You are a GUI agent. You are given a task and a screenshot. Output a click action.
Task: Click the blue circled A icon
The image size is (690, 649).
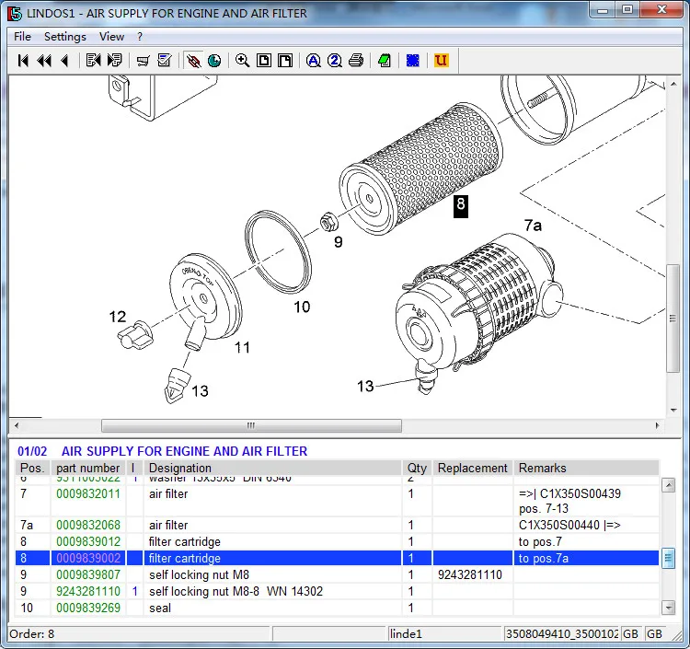(314, 61)
